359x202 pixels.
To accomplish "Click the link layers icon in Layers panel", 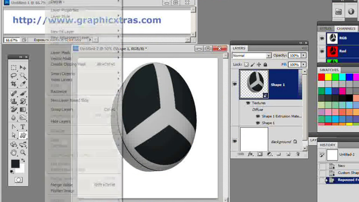I will coord(241,154).
